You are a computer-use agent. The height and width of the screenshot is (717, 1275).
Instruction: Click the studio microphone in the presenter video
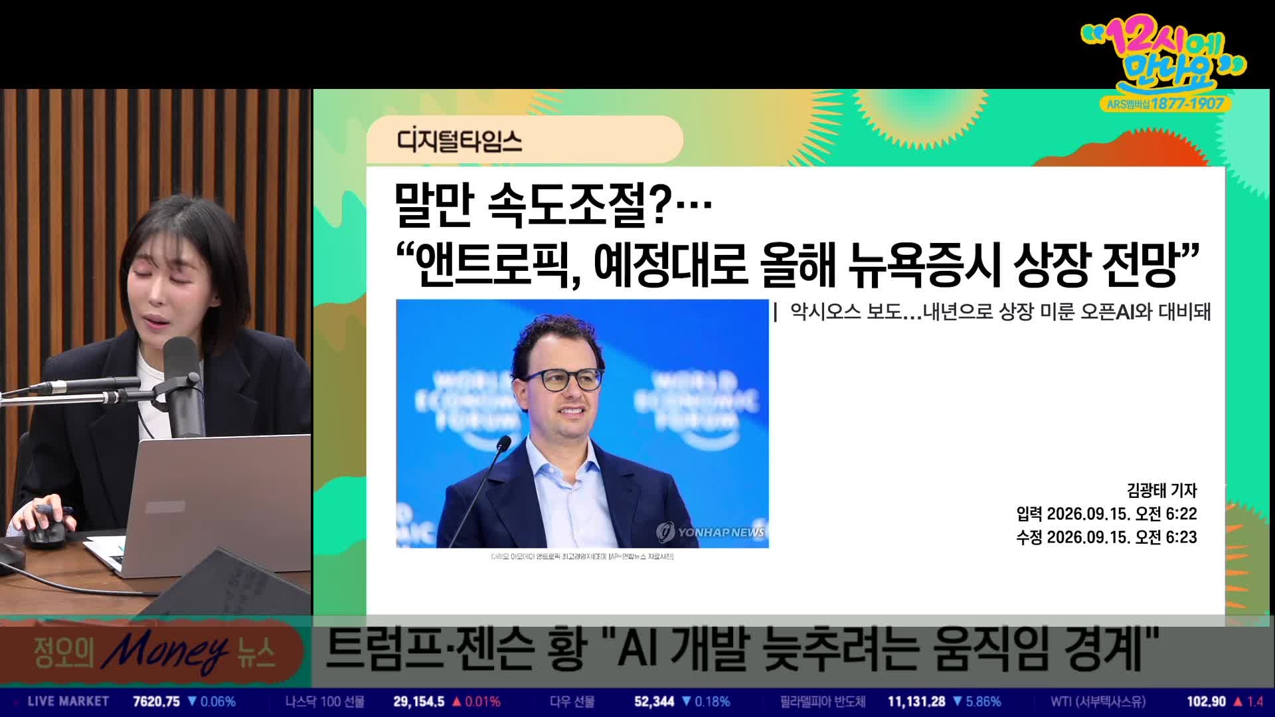coord(183,385)
